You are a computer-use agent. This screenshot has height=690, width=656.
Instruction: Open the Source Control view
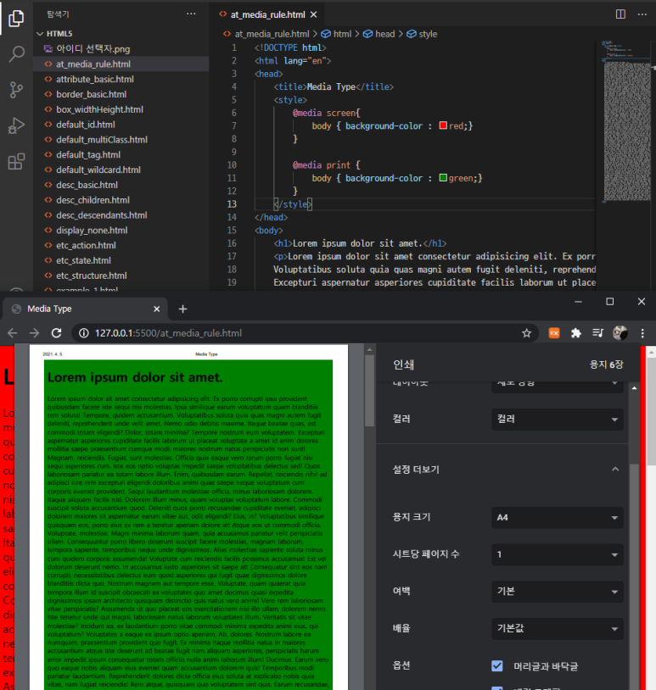tap(16, 90)
